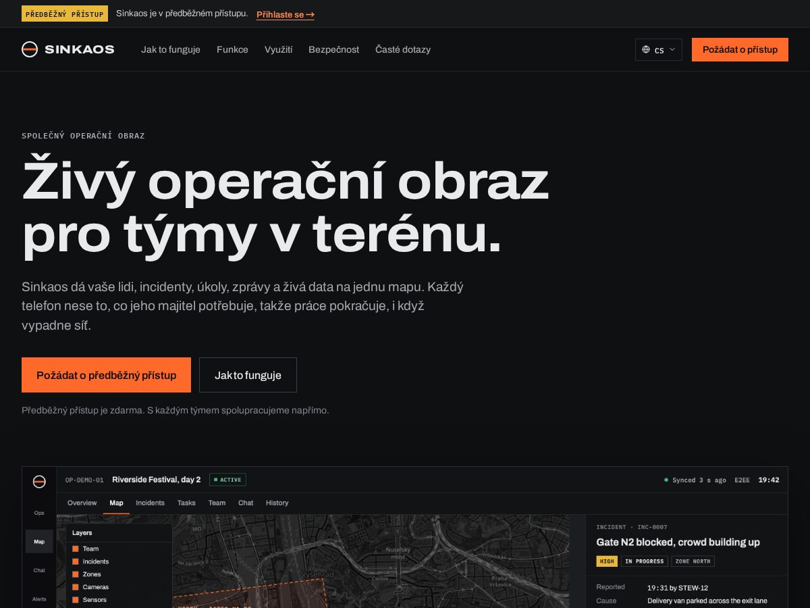Click the HIGH priority tag
The image size is (810, 608).
click(x=607, y=561)
